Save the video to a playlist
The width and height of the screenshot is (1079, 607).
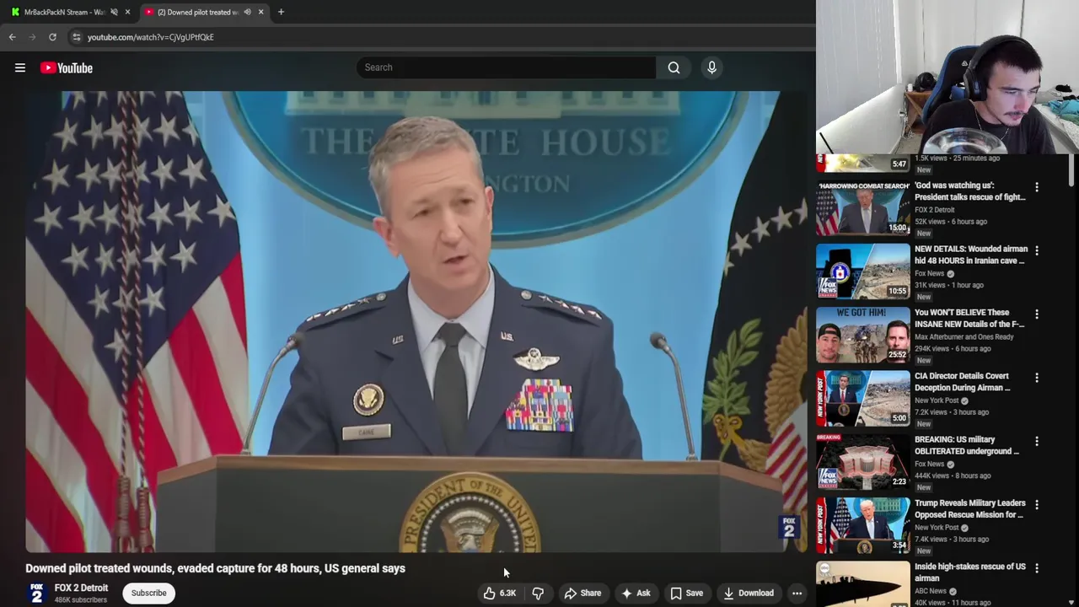click(686, 594)
